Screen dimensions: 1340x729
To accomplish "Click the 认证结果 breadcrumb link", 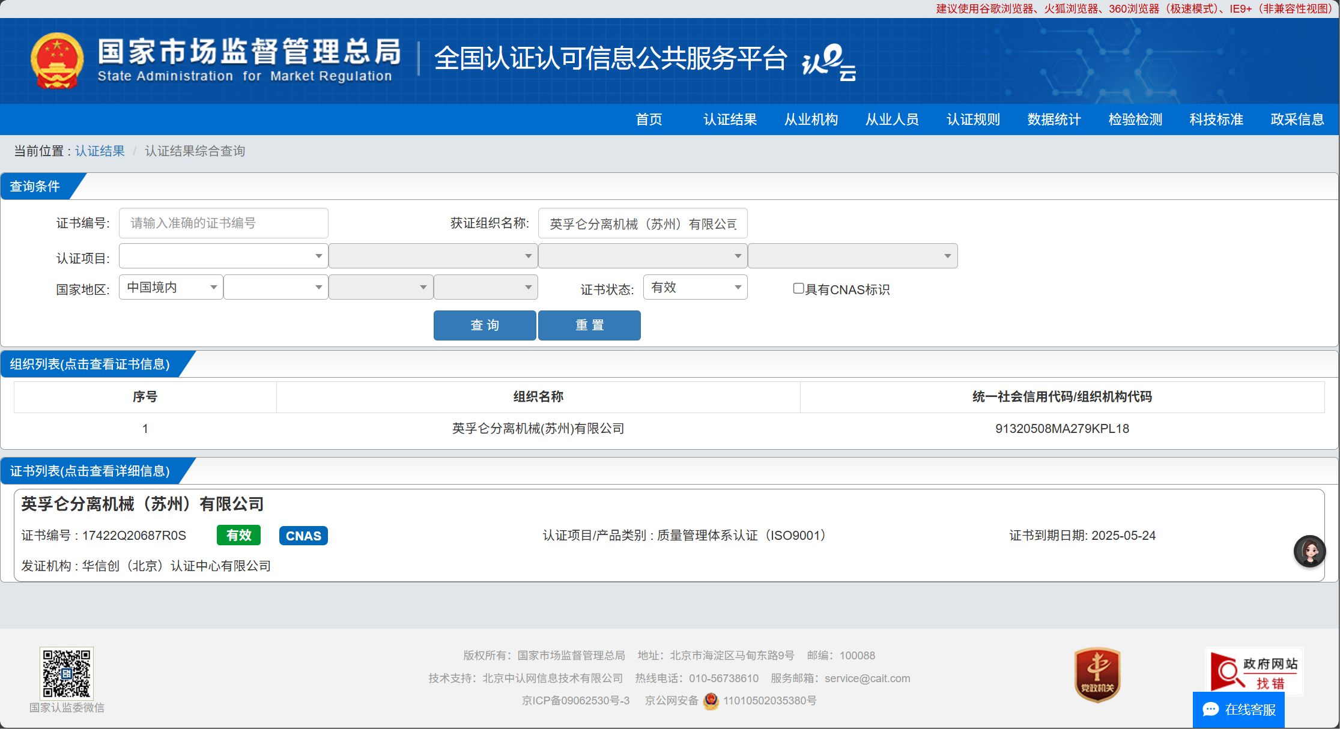I will pyautogui.click(x=100, y=151).
